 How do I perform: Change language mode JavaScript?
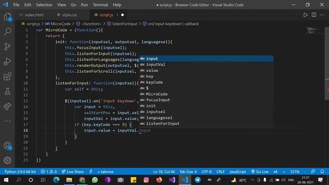tap(237, 172)
